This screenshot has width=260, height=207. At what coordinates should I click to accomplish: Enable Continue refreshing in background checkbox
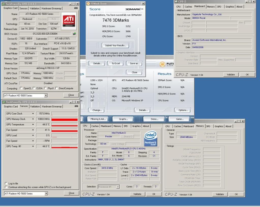(x=6, y=187)
